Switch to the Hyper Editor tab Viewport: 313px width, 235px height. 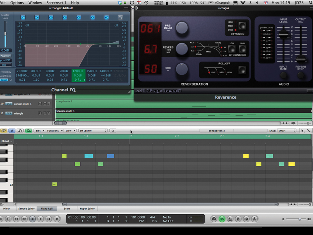pyautogui.click(x=87, y=208)
